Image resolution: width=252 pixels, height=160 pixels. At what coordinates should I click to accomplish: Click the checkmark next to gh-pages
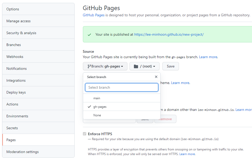point(89,106)
